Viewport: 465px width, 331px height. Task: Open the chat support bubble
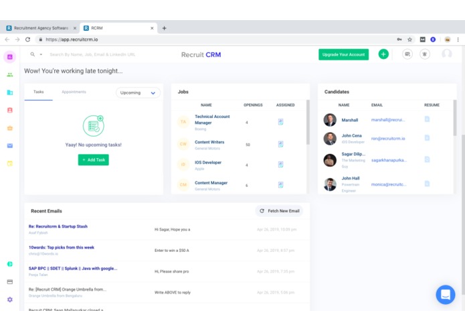[x=446, y=295]
